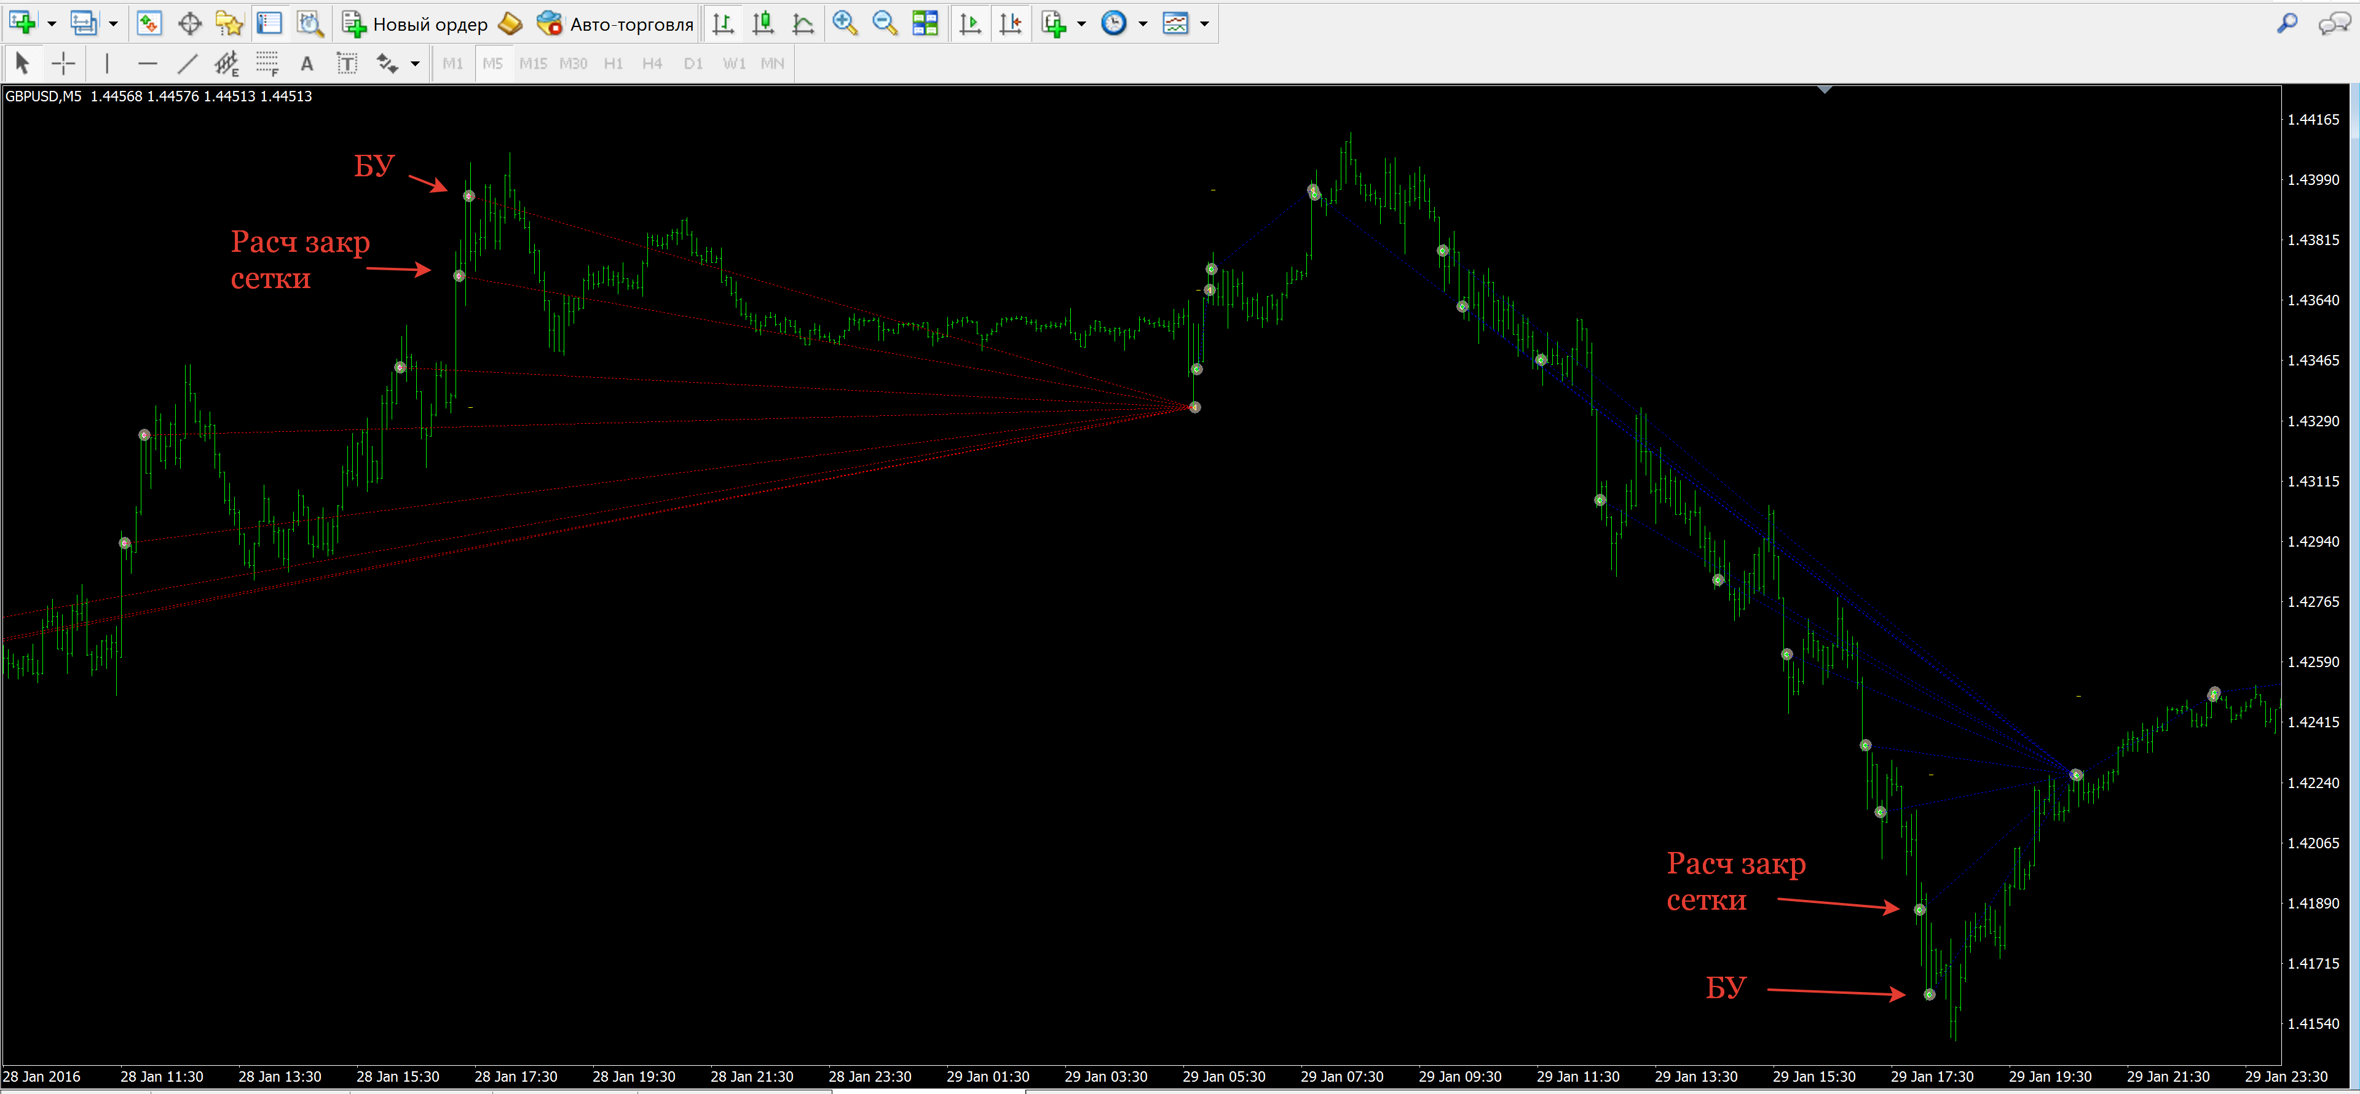Click the Periods clock icon
Viewport: 2360px width, 1094px height.
point(1114,24)
